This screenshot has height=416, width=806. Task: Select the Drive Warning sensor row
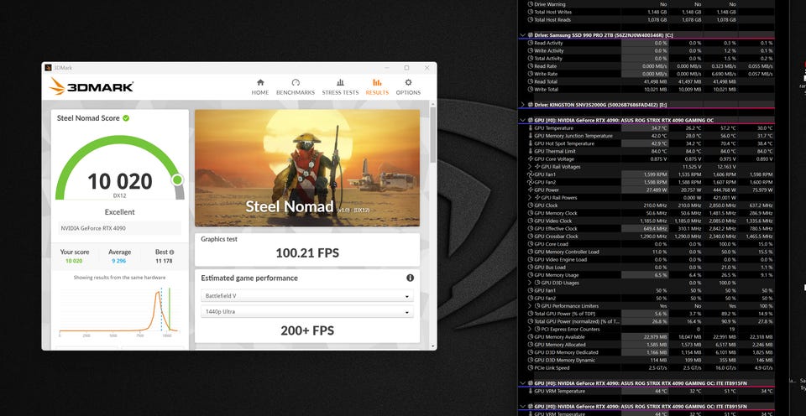[647, 4]
